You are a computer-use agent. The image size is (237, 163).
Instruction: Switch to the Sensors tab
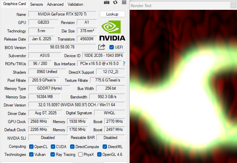[x=37, y=4]
